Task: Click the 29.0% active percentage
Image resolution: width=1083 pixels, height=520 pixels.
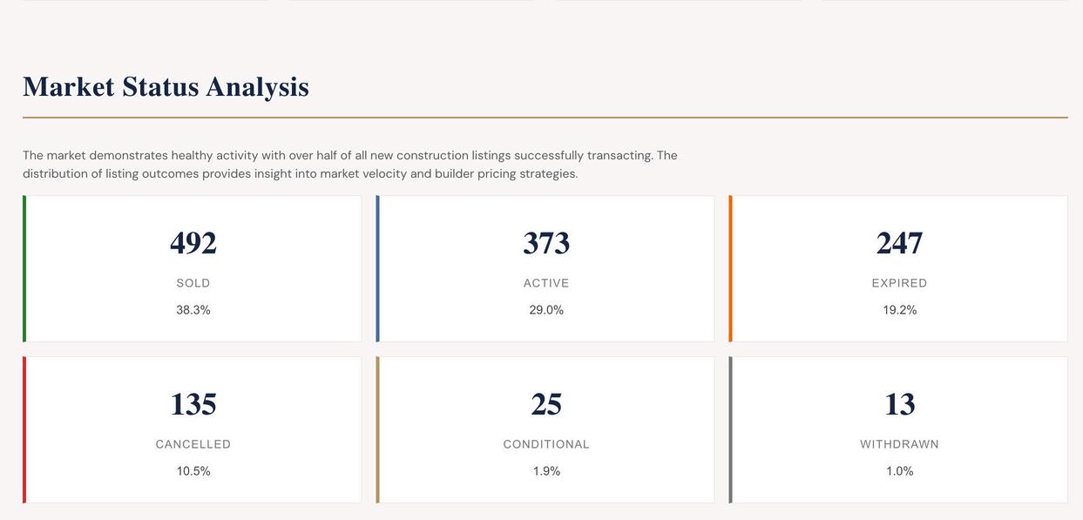Action: pyautogui.click(x=546, y=310)
